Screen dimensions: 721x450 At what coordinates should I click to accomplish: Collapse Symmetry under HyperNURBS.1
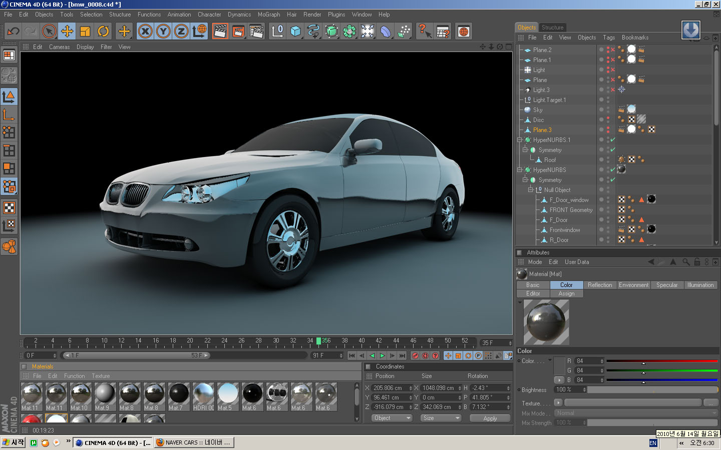[x=525, y=150]
